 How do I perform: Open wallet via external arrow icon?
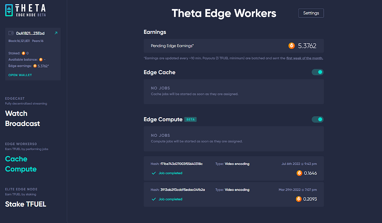click(56, 33)
